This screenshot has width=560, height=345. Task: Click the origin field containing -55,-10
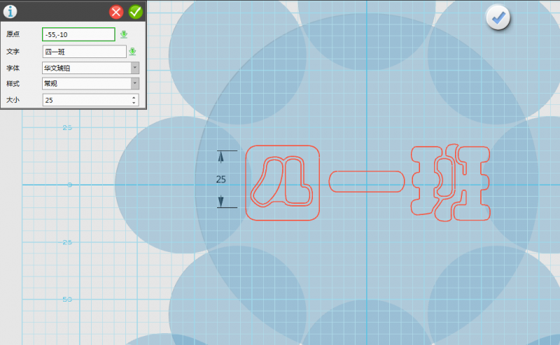pos(78,34)
